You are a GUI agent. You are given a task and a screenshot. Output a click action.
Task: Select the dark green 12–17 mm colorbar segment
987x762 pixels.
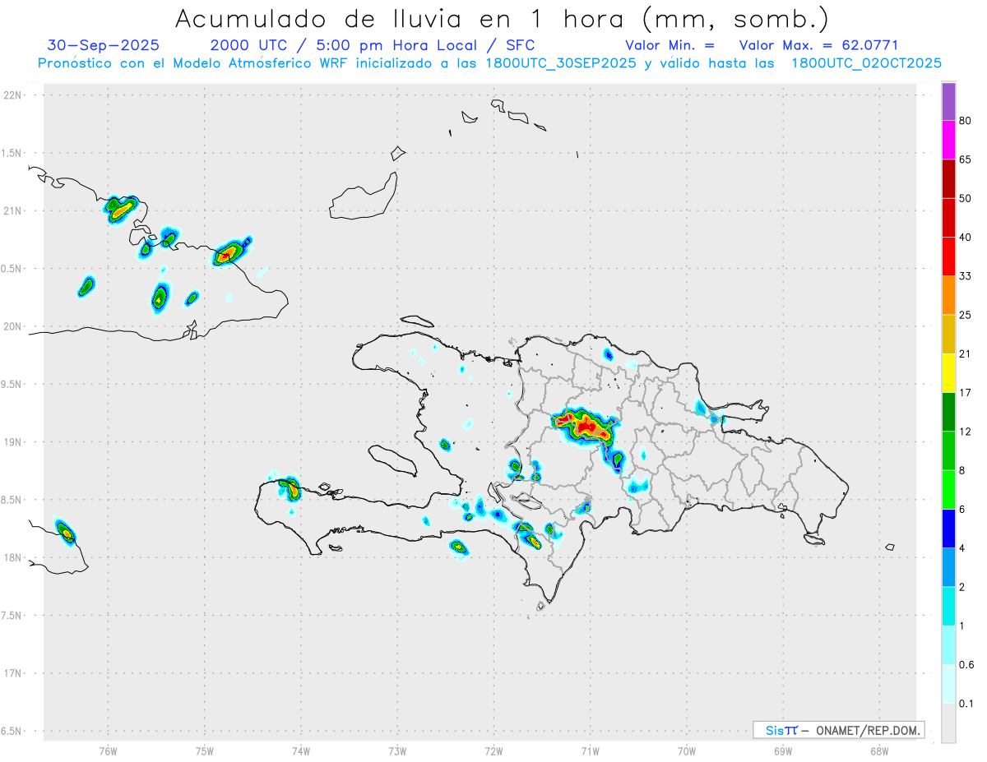point(948,413)
